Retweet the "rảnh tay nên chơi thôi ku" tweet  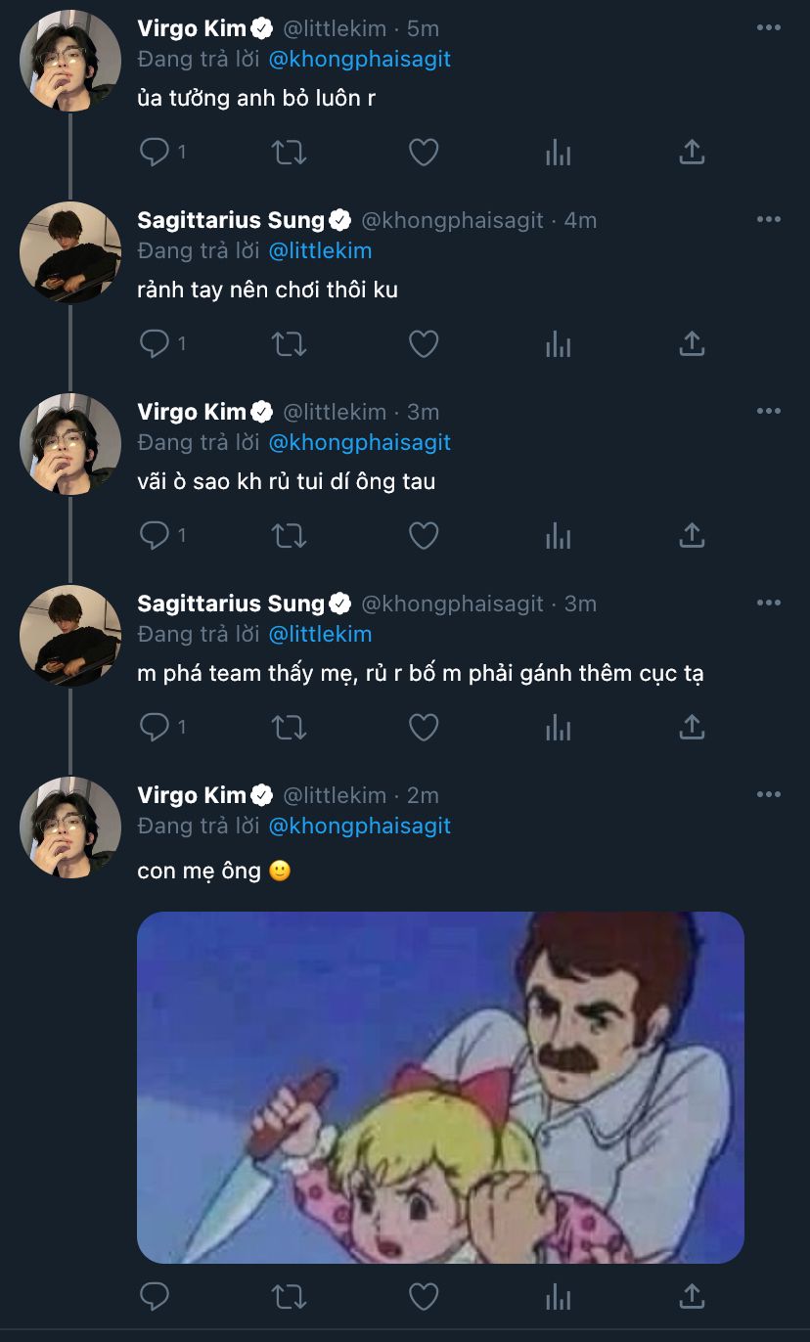coord(289,344)
